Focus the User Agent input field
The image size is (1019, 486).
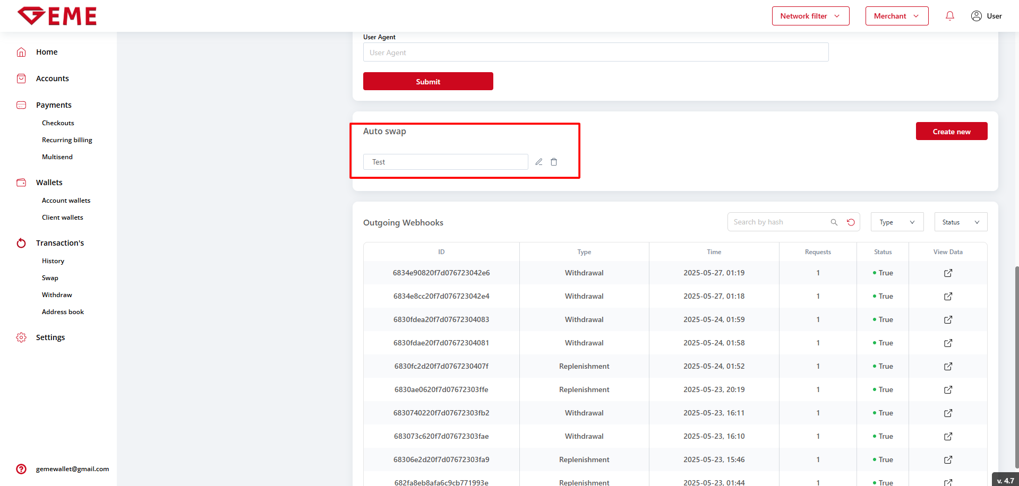point(595,53)
